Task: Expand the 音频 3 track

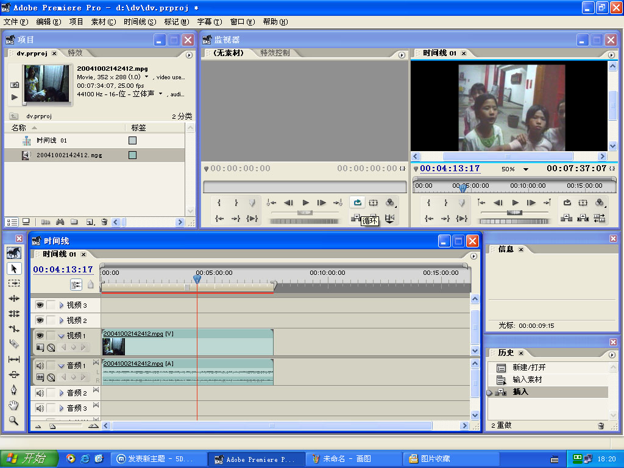Action: pos(62,408)
